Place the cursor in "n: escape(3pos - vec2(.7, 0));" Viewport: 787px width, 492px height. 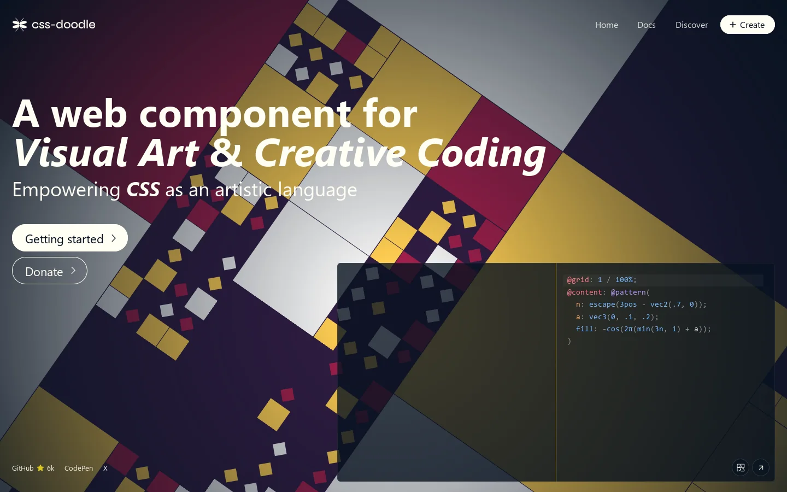click(641, 304)
